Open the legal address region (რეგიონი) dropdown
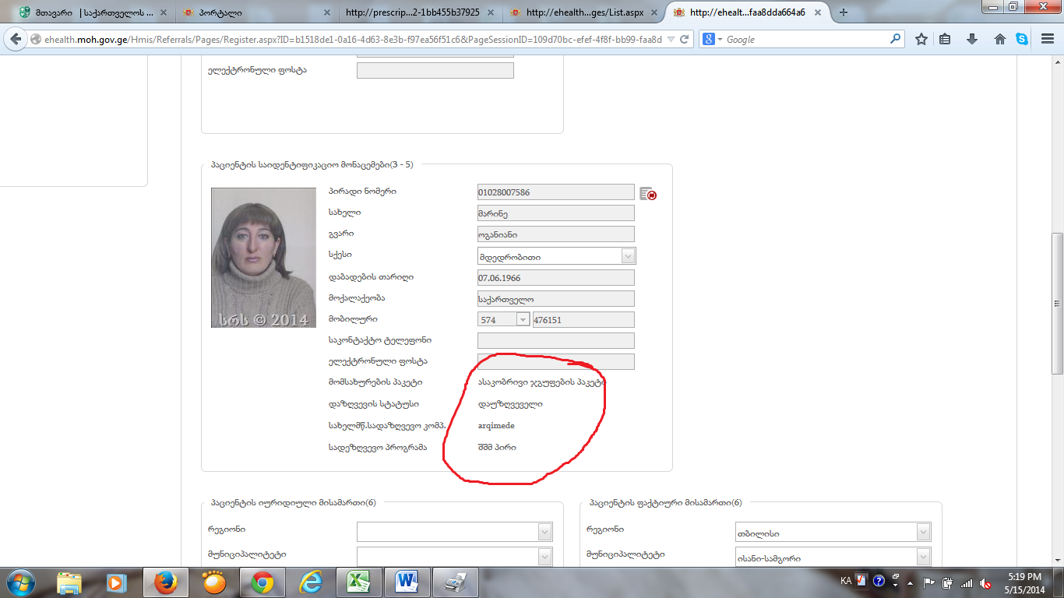Screen dimensions: 1064x598 click(544, 532)
